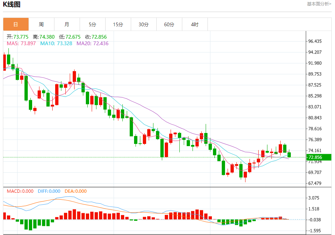Click the 67.479 price axis label
Image resolution: width=335 pixels, height=235 pixels.
click(x=315, y=183)
